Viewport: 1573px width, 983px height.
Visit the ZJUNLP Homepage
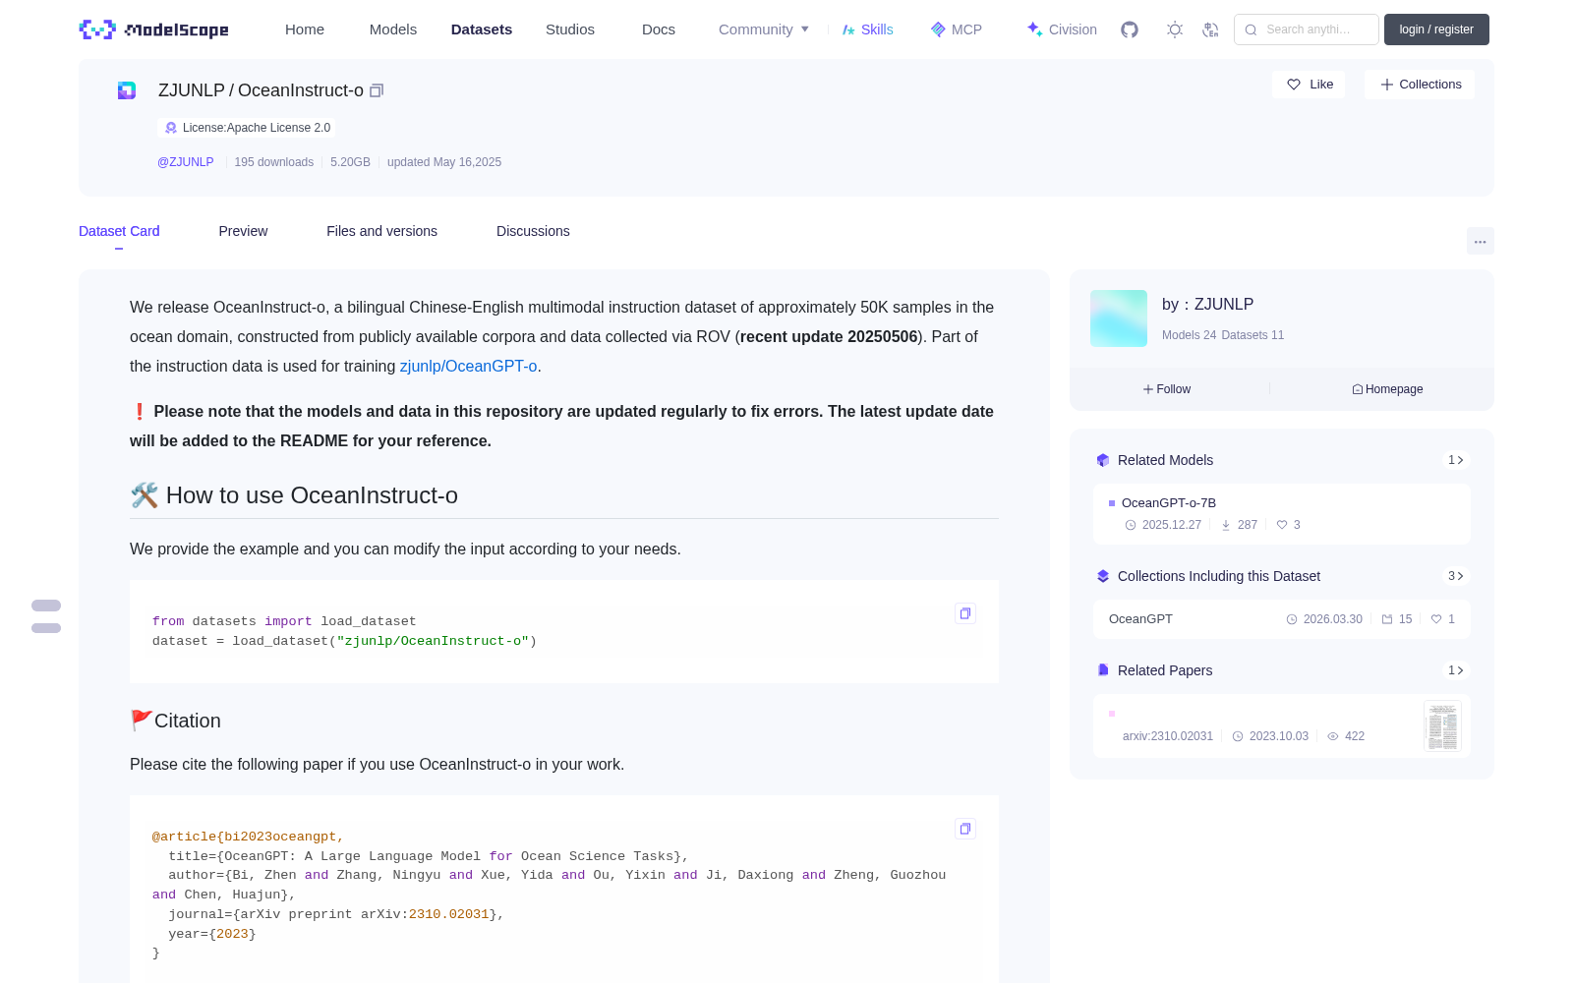(1387, 389)
